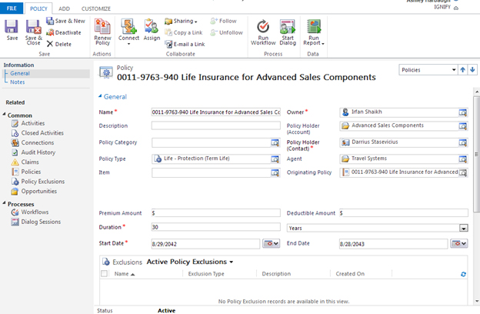Go to next record with down arrow

[x=472, y=70]
